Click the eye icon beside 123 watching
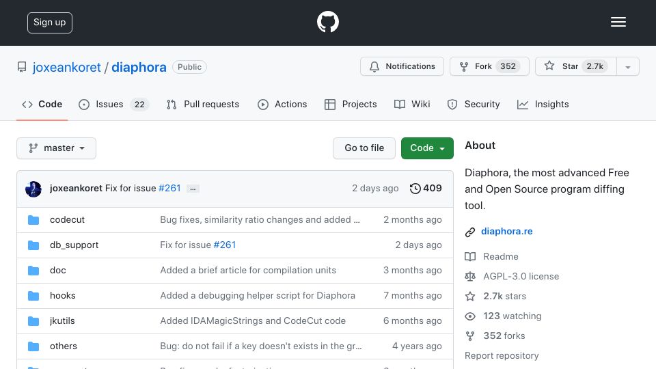The width and height of the screenshot is (656, 369). [470, 316]
